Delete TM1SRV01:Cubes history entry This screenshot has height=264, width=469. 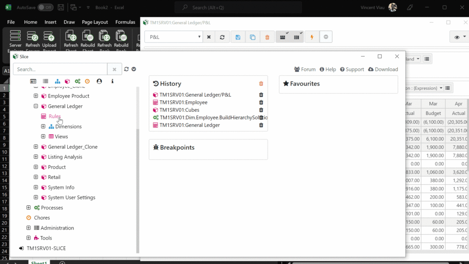[x=261, y=110]
